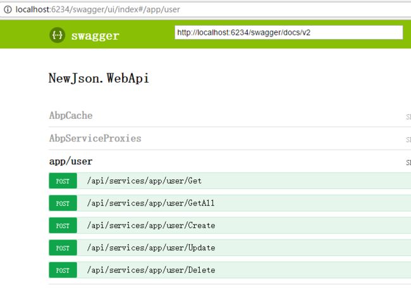Click POST badge for user/Delete
The image size is (411, 290).
[x=63, y=270]
